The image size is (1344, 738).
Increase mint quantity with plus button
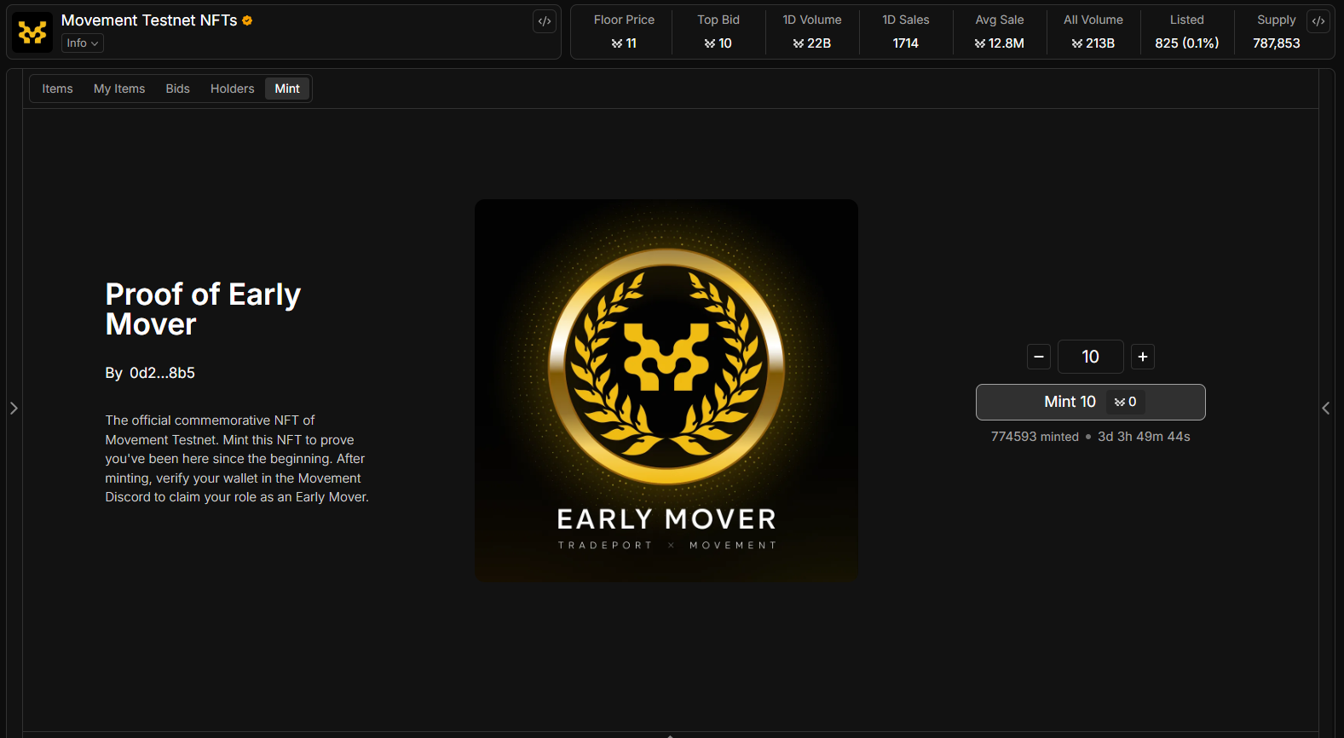point(1142,357)
